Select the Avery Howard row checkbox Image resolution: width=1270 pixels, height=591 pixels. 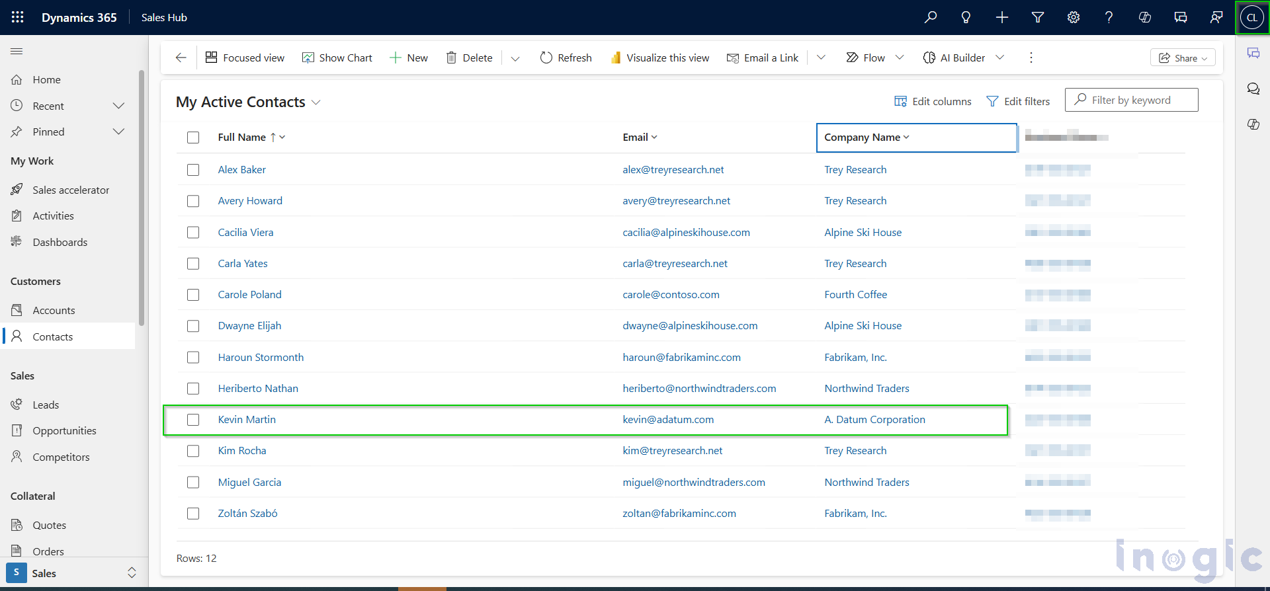193,201
